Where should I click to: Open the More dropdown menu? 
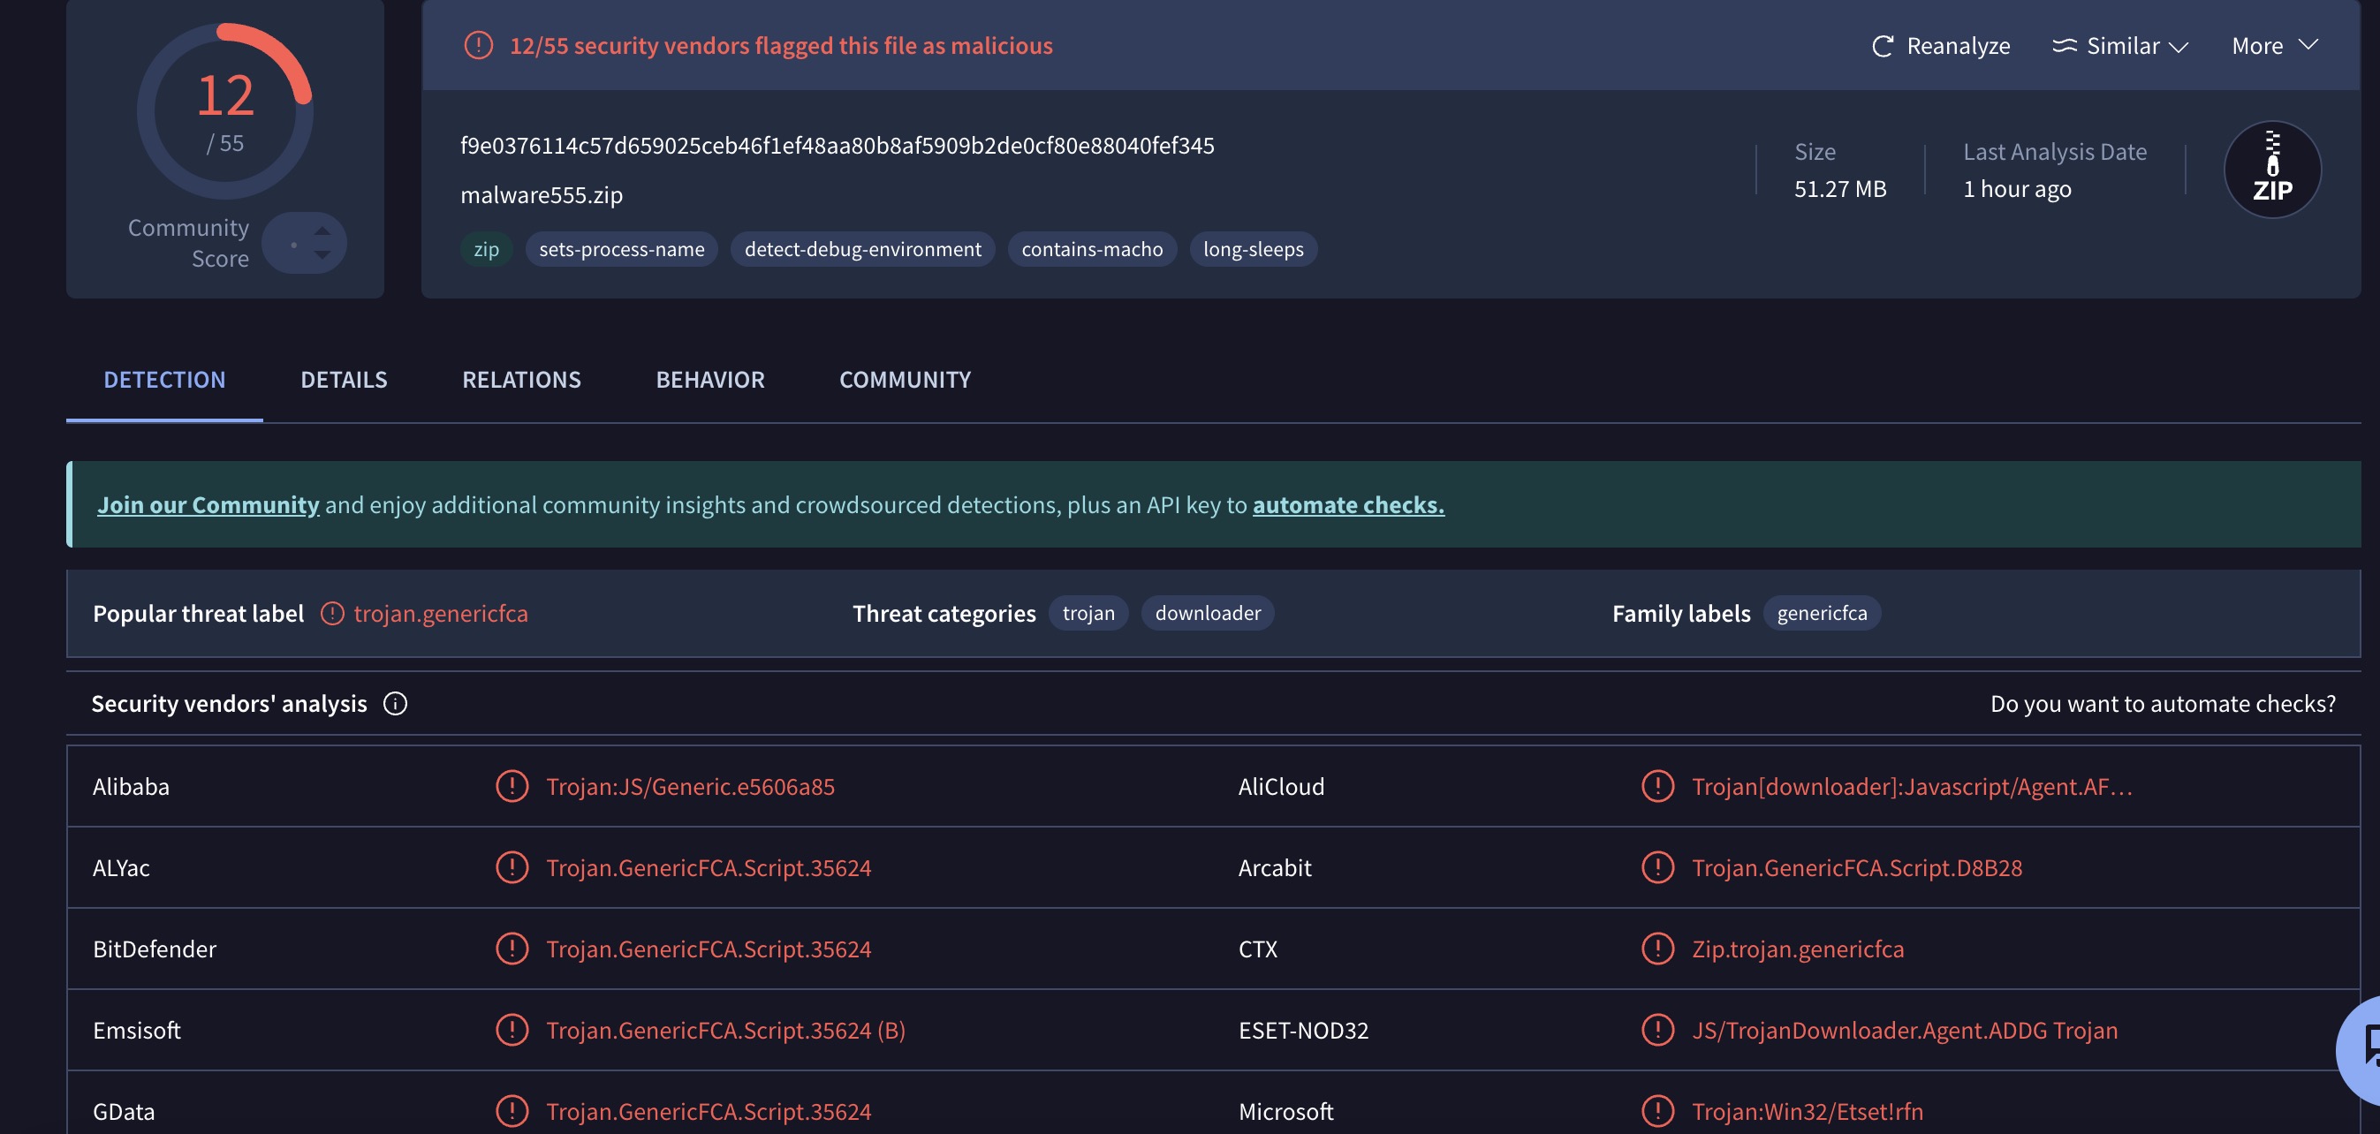pos(2274,45)
